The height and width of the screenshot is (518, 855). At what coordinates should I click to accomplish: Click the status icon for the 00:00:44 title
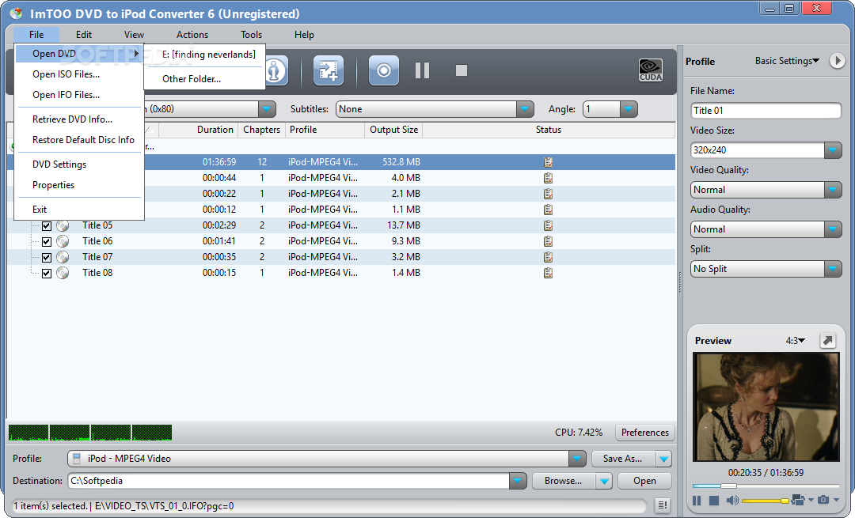point(548,178)
